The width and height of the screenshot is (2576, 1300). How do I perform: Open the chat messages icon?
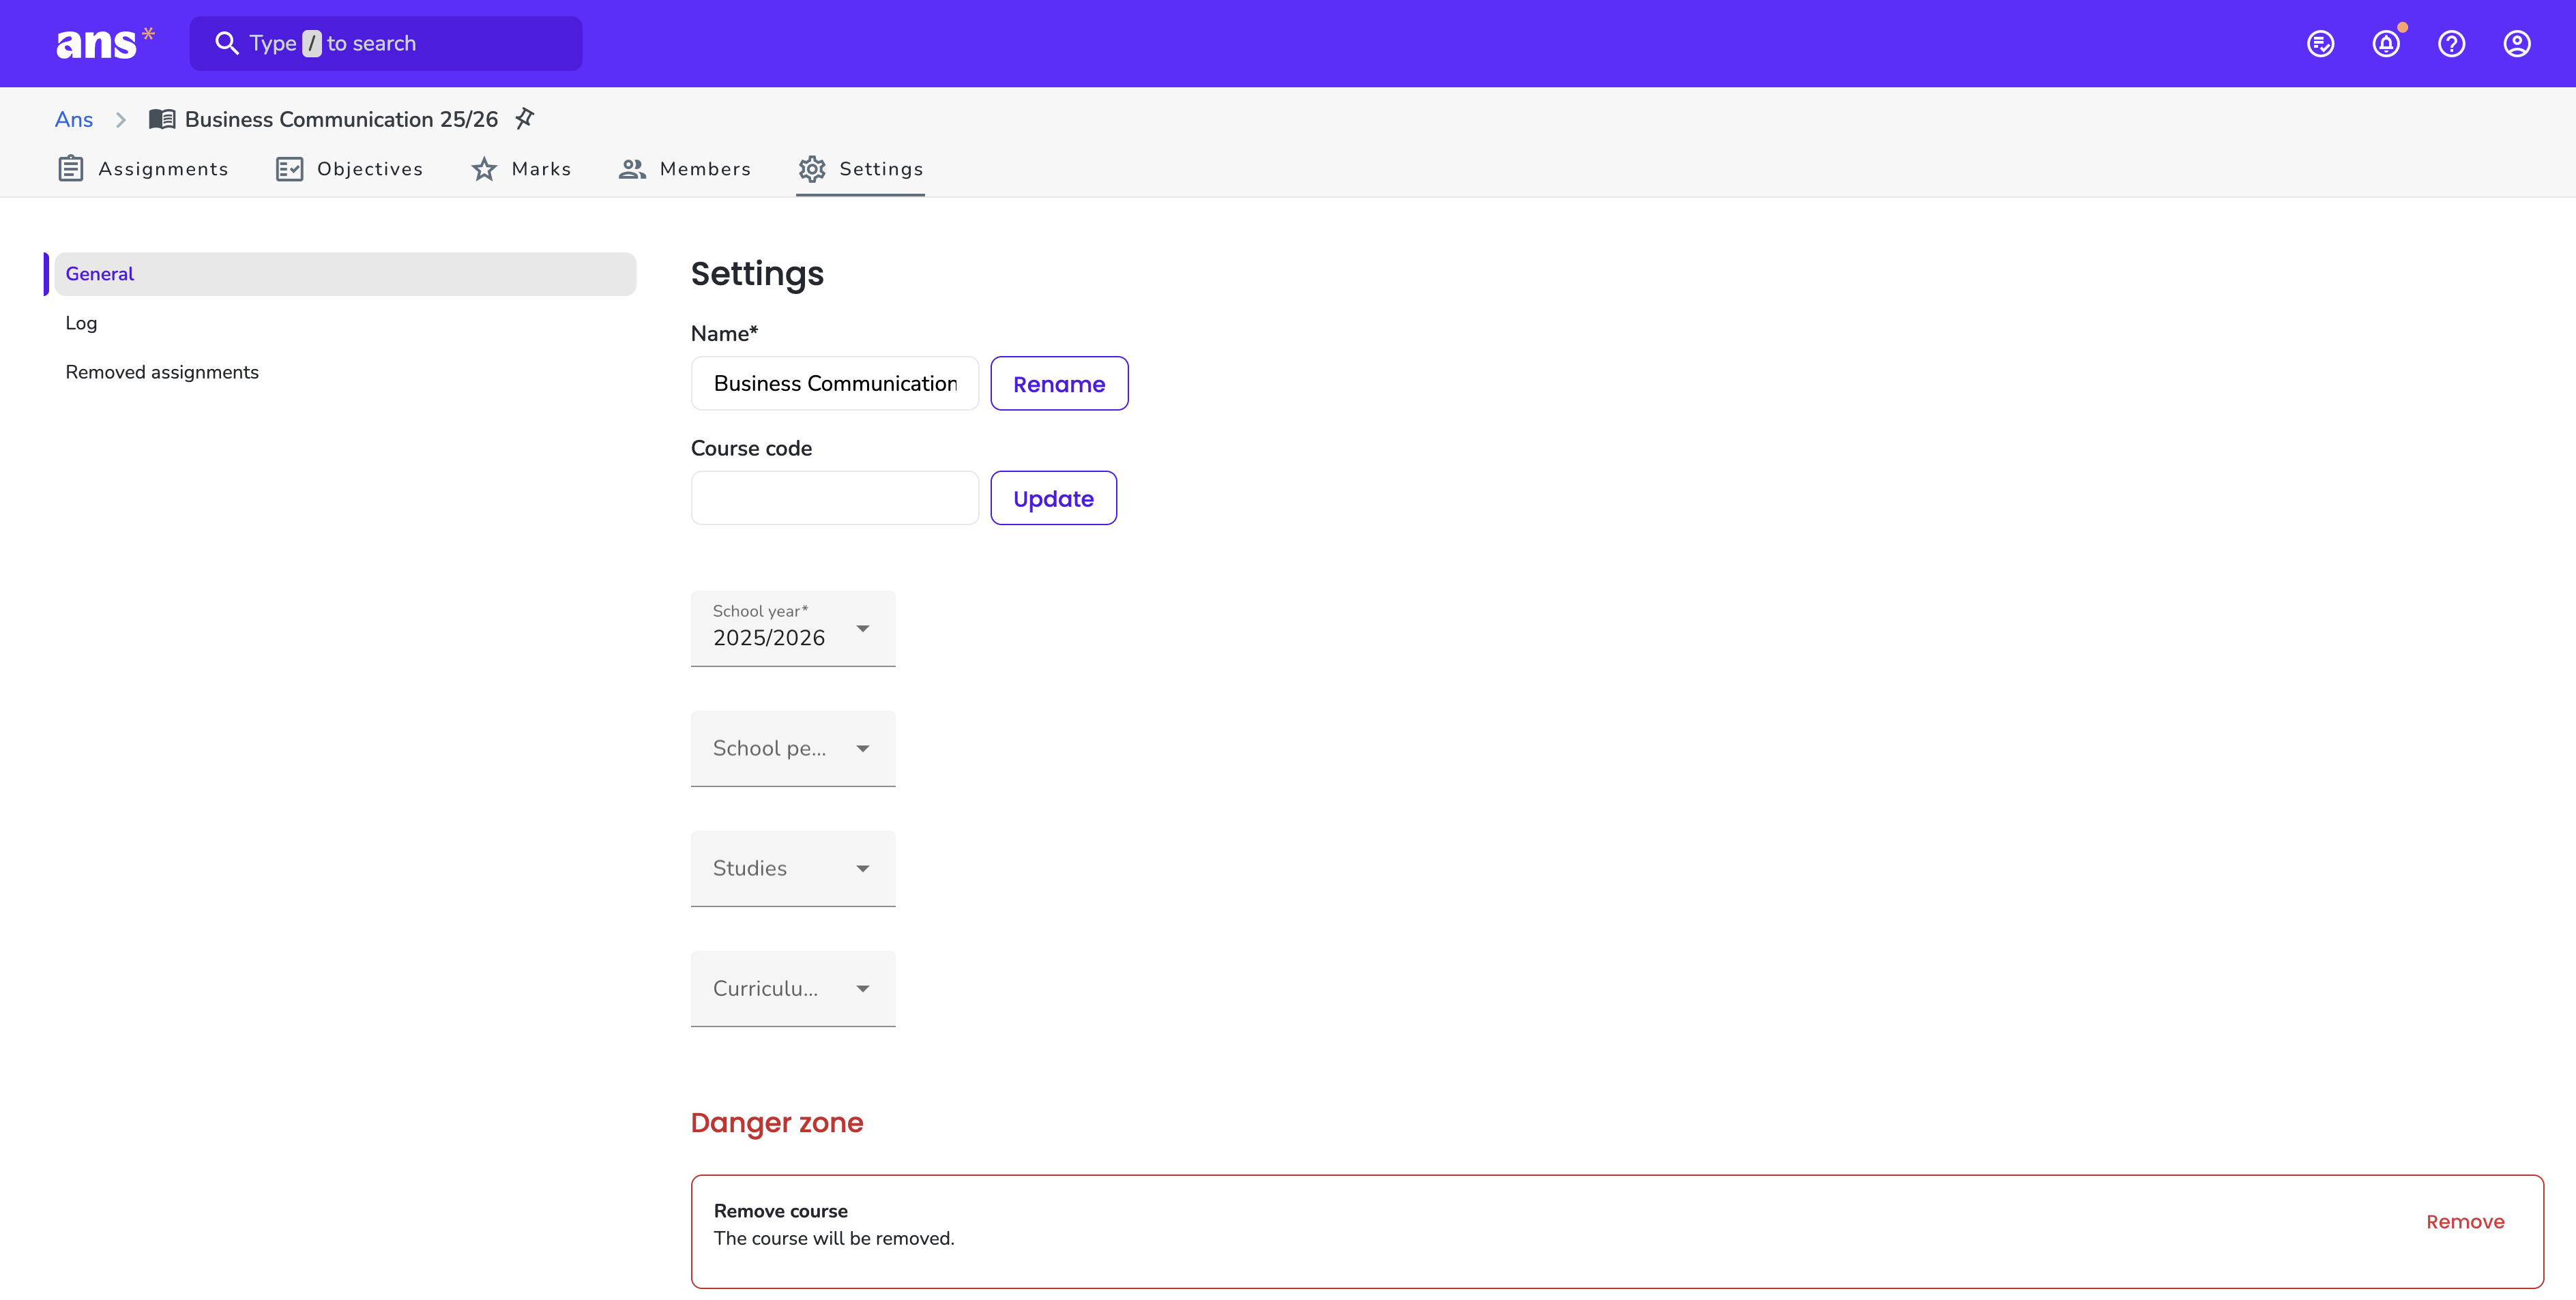pos(2321,43)
